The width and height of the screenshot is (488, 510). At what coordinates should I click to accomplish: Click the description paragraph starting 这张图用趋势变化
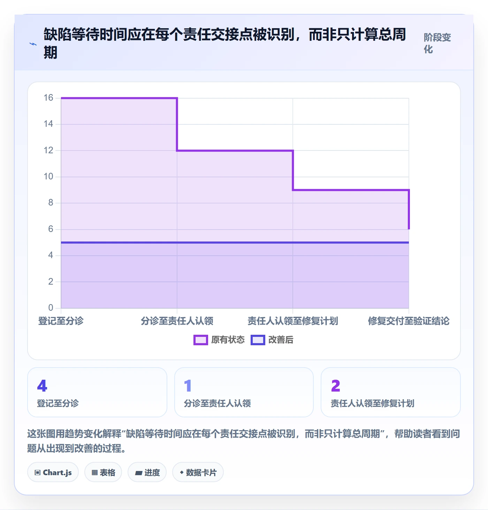[244, 441]
